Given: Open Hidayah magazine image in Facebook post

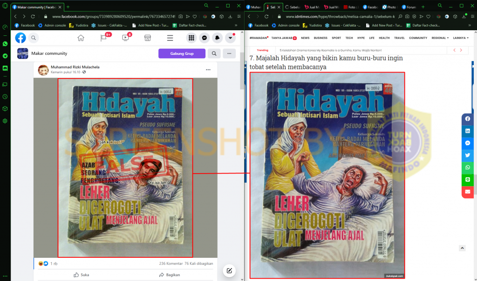Looking at the screenshot, I should [125, 167].
